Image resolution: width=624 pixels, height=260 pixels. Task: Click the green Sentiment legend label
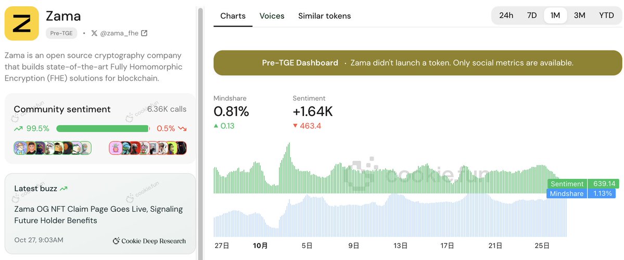567,184
